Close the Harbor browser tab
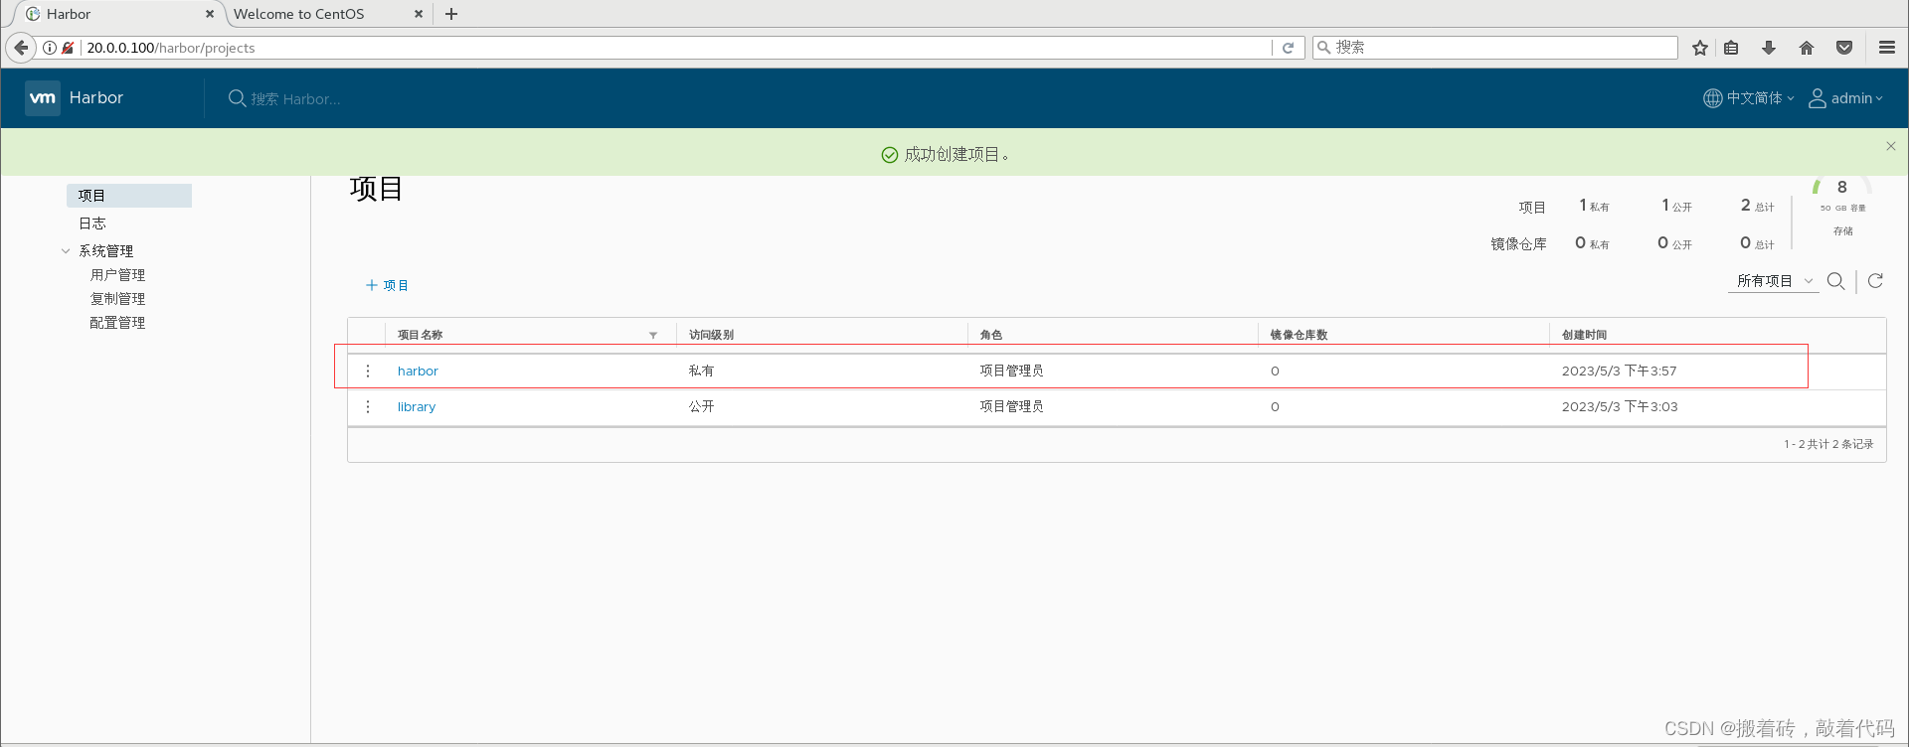The height and width of the screenshot is (747, 1909). click(209, 14)
